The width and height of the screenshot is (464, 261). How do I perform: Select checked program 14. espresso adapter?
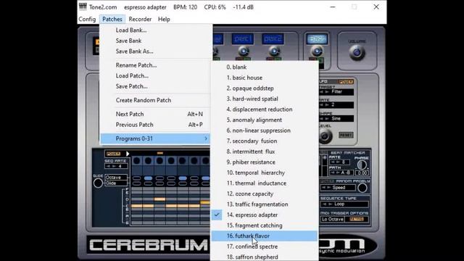tap(265, 215)
